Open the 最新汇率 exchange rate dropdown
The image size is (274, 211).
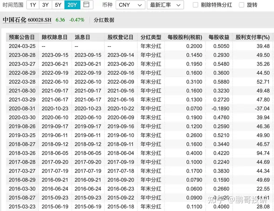165,5
